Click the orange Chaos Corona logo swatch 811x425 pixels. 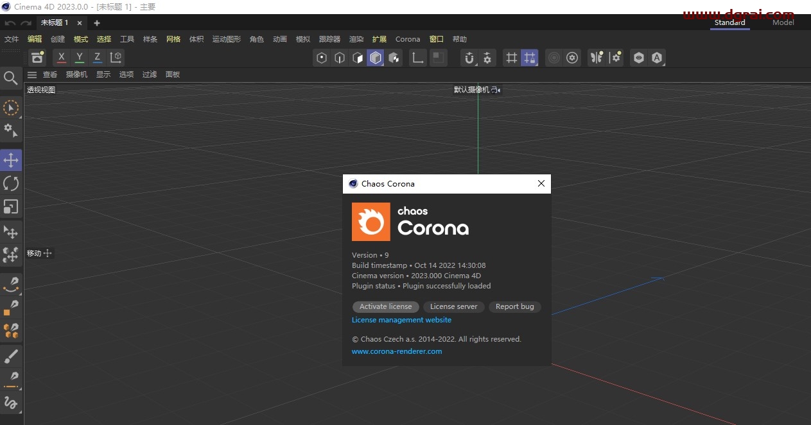(371, 222)
